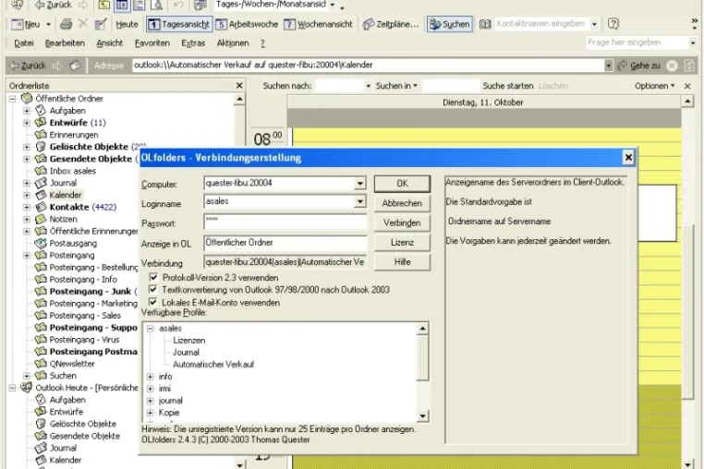
Task: Click the Gehe zu button
Action: tap(638, 66)
